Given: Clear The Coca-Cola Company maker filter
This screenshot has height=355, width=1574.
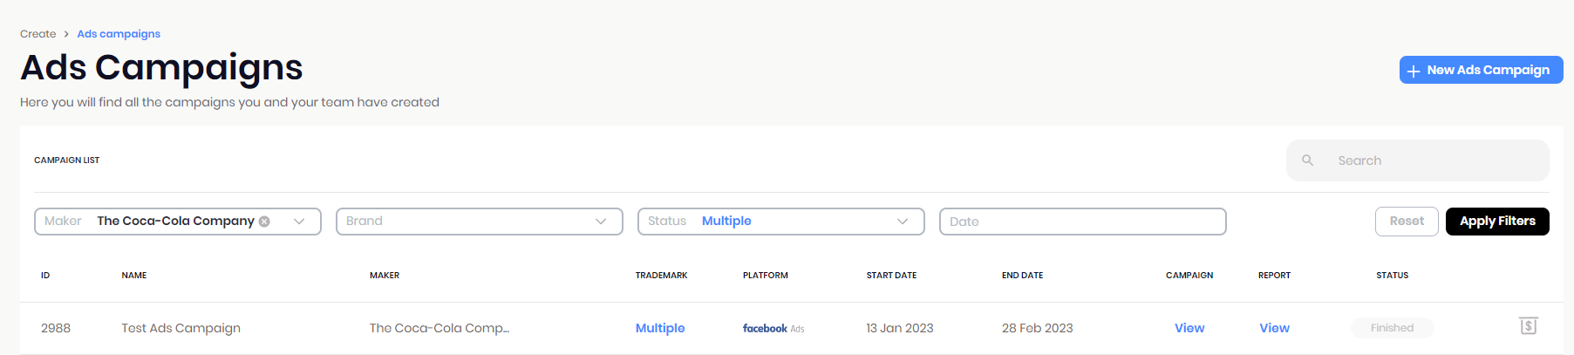Looking at the screenshot, I should [x=264, y=222].
